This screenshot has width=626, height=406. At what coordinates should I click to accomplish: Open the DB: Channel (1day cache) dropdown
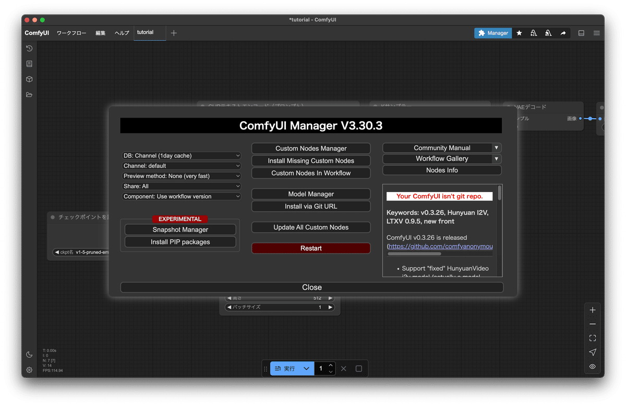point(182,156)
